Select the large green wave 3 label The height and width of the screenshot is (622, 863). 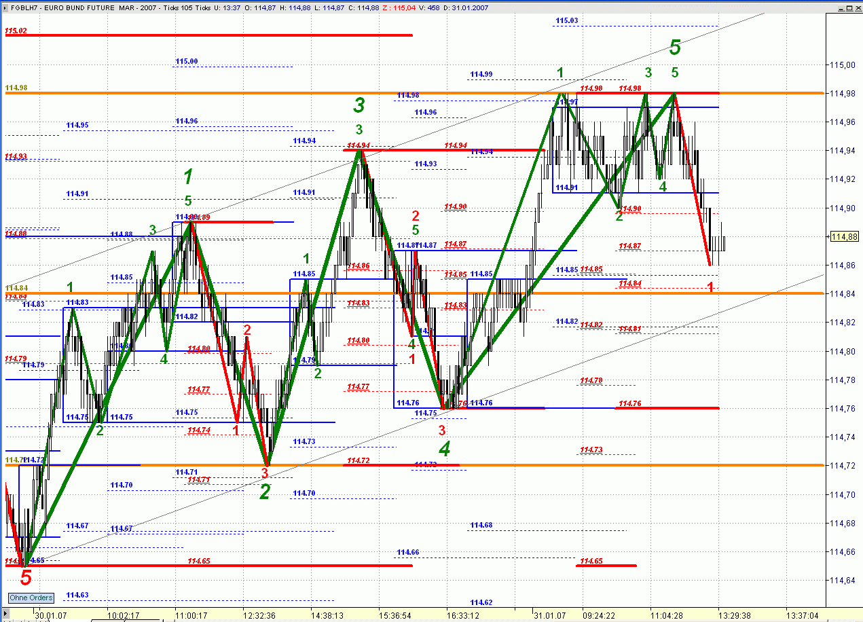tap(359, 105)
